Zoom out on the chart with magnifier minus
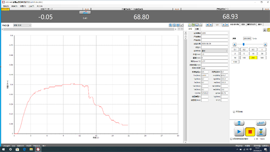Screen dimensions: 270x152 pyautogui.click(x=174, y=25)
